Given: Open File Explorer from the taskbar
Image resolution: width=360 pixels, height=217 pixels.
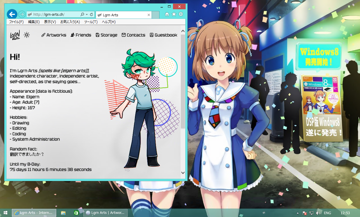Looking at the screenshot, I should click(x=63, y=213).
